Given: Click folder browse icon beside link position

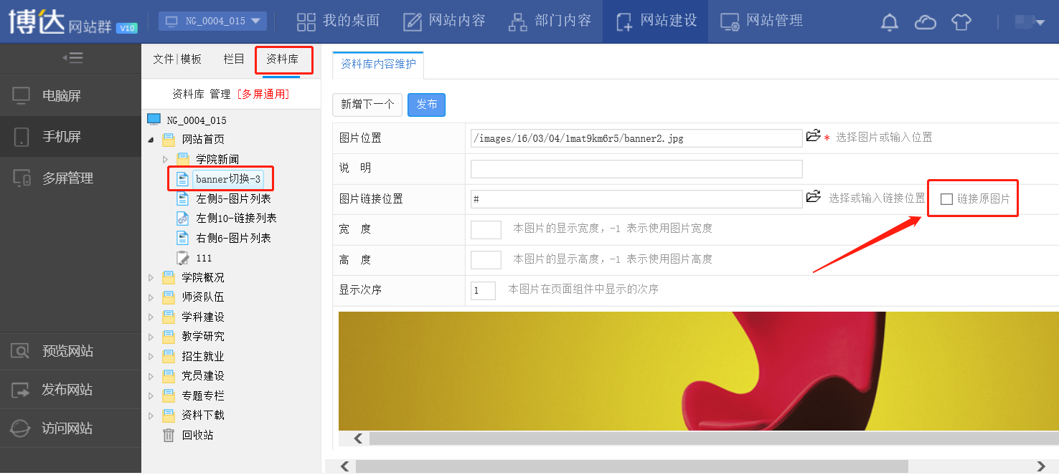Looking at the screenshot, I should coord(813,197).
